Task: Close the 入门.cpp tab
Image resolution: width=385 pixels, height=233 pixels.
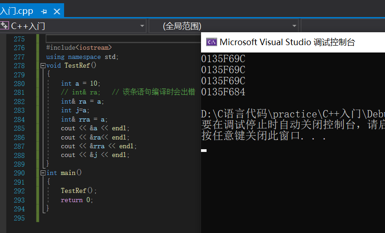Action: point(57,12)
